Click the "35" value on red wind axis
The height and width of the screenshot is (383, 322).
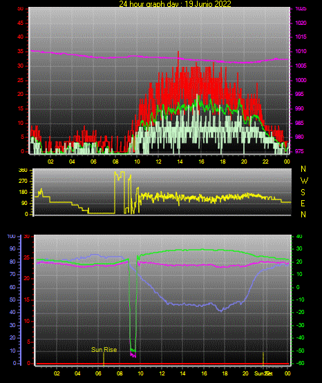(x=21, y=51)
